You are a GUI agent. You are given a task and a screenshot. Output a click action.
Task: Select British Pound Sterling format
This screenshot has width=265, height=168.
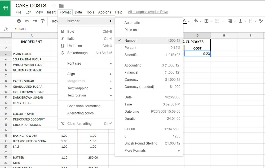[x=149, y=143]
